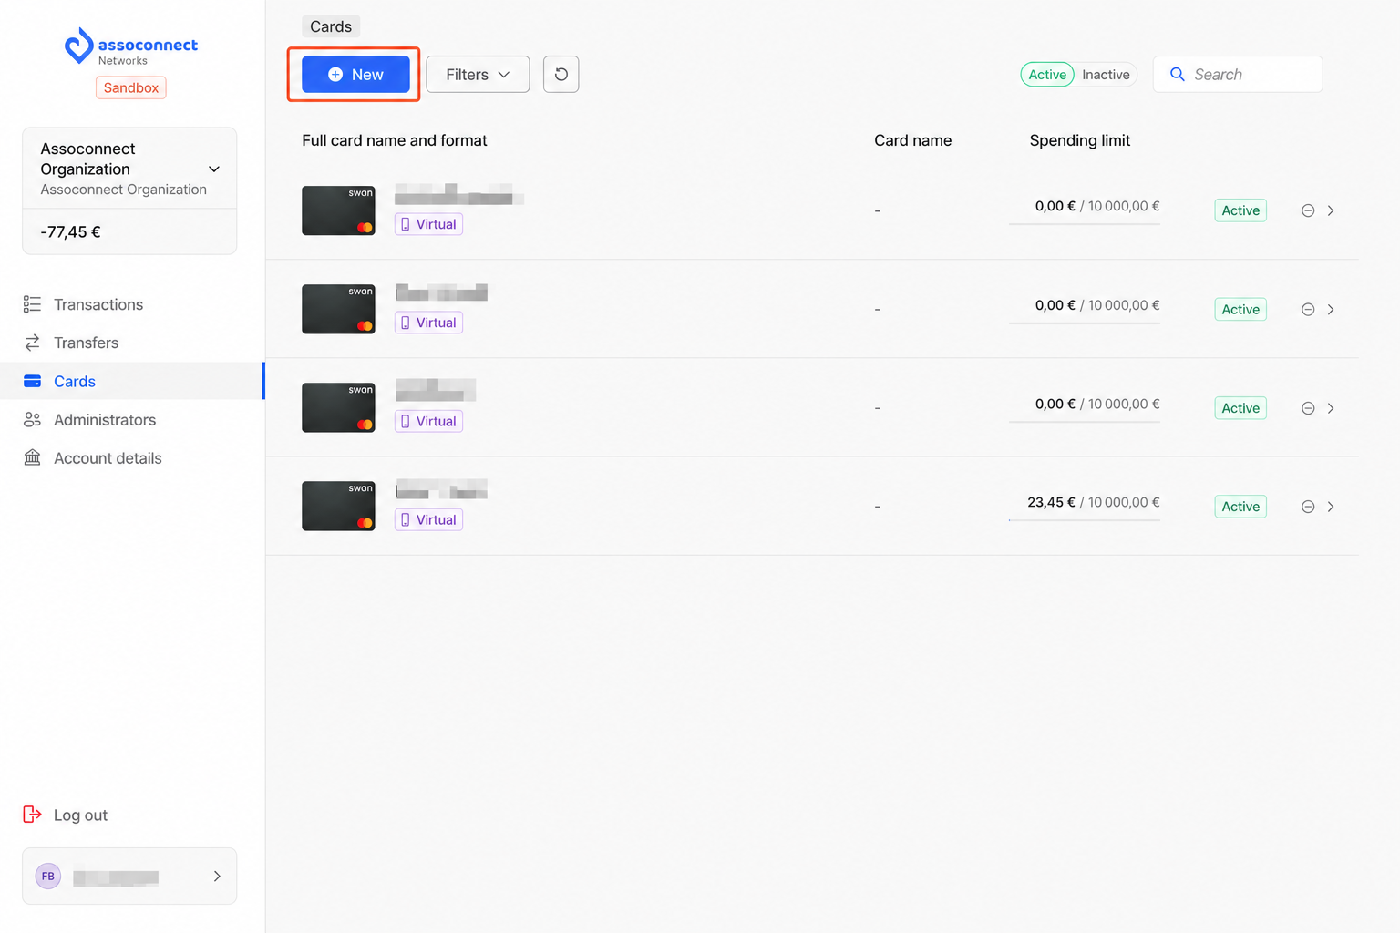Click the Associonnect Networks logo
This screenshot has width=1400, height=933.
coord(130,46)
